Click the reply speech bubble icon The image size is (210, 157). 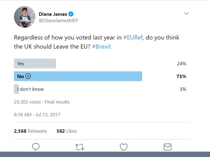coord(36,147)
